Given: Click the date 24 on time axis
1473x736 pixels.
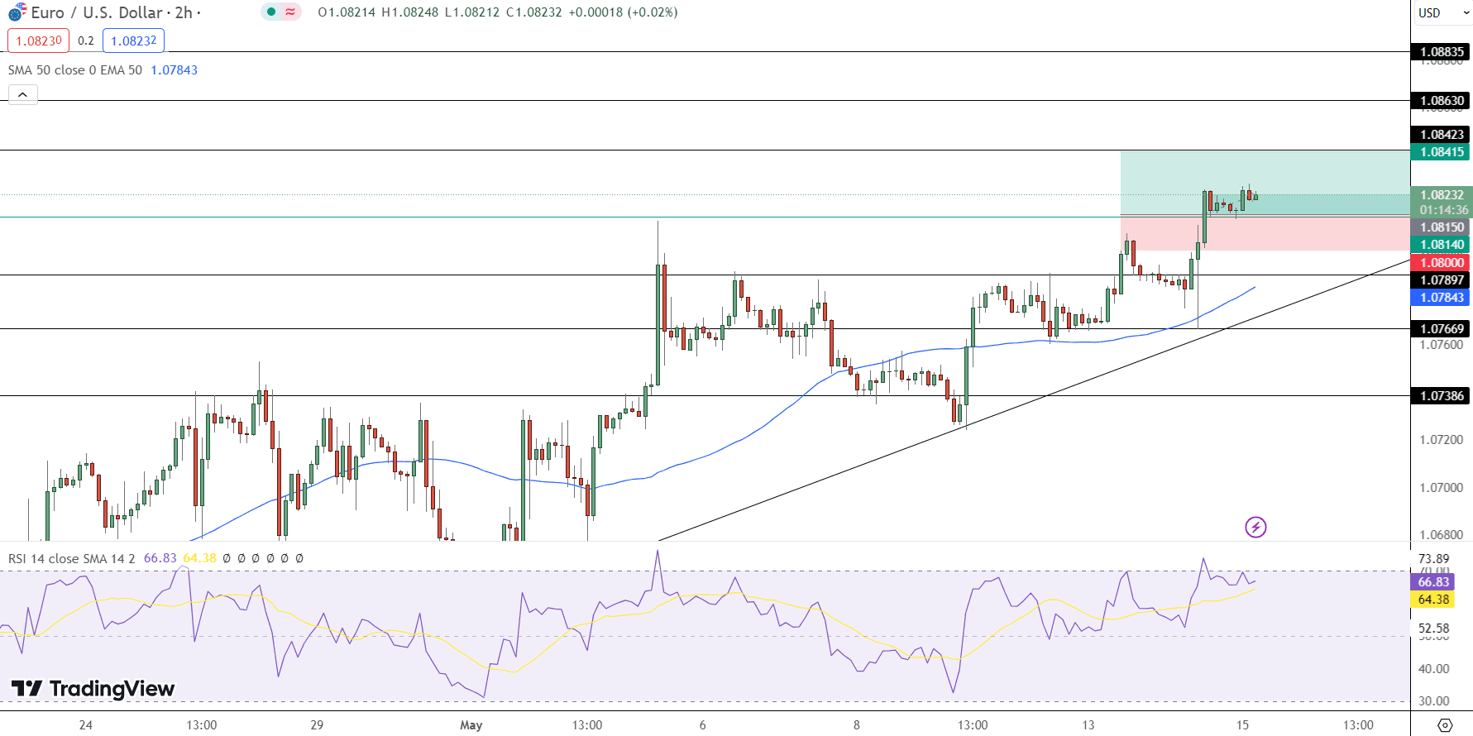Looking at the screenshot, I should coord(85,725).
